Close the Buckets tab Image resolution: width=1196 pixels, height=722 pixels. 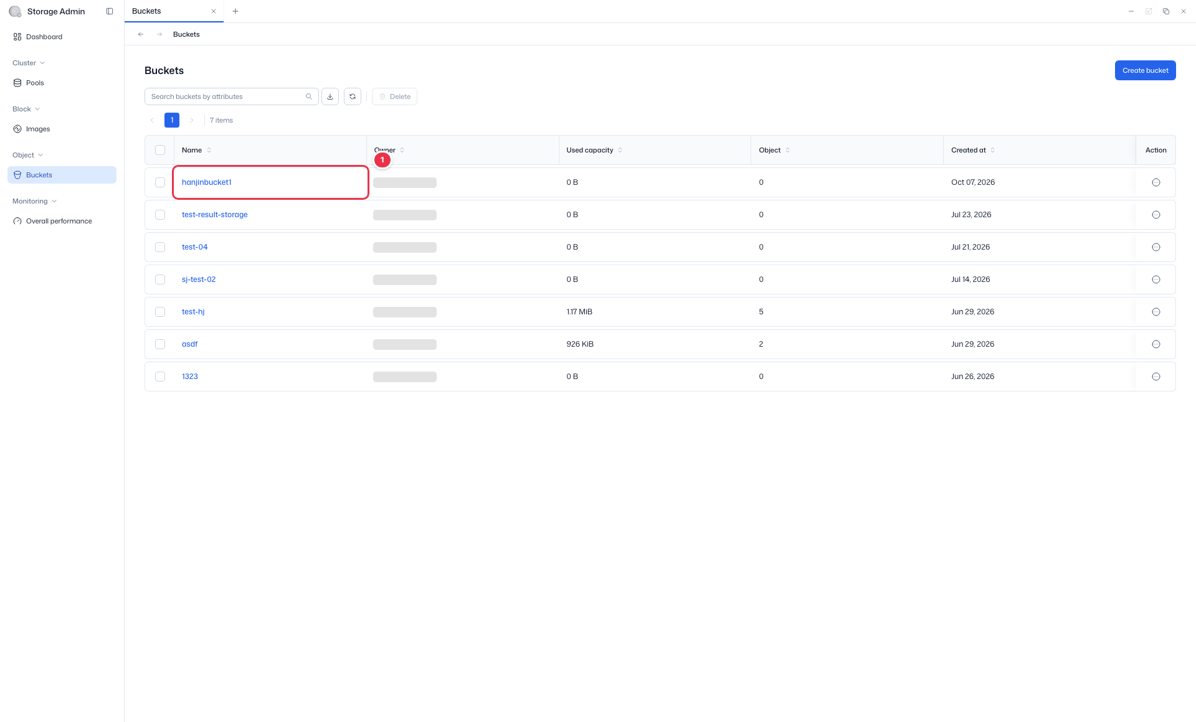214,11
